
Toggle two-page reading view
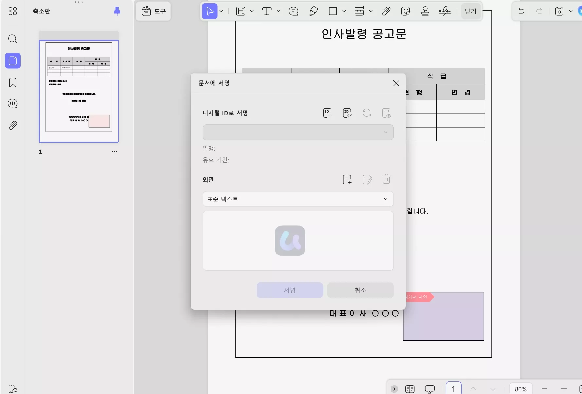409,389
